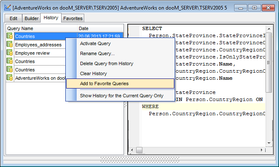Click the query icon beside Employee review
The width and height of the screenshot is (279, 167).
(10, 53)
